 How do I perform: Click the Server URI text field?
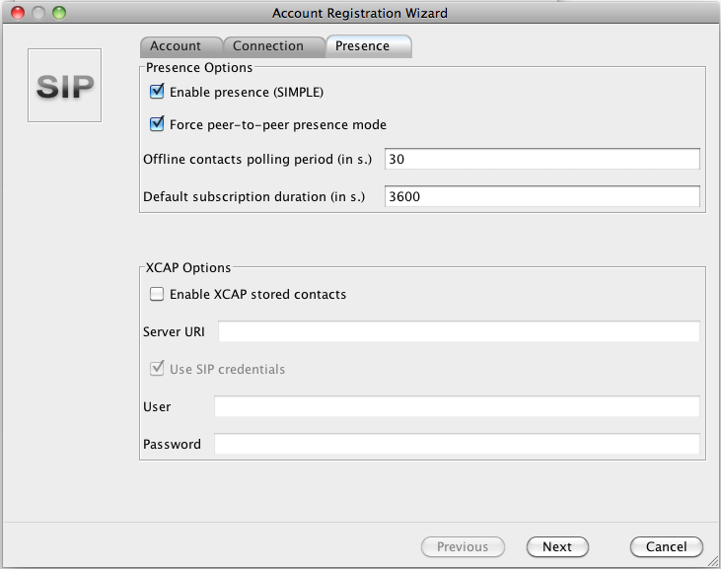459,331
